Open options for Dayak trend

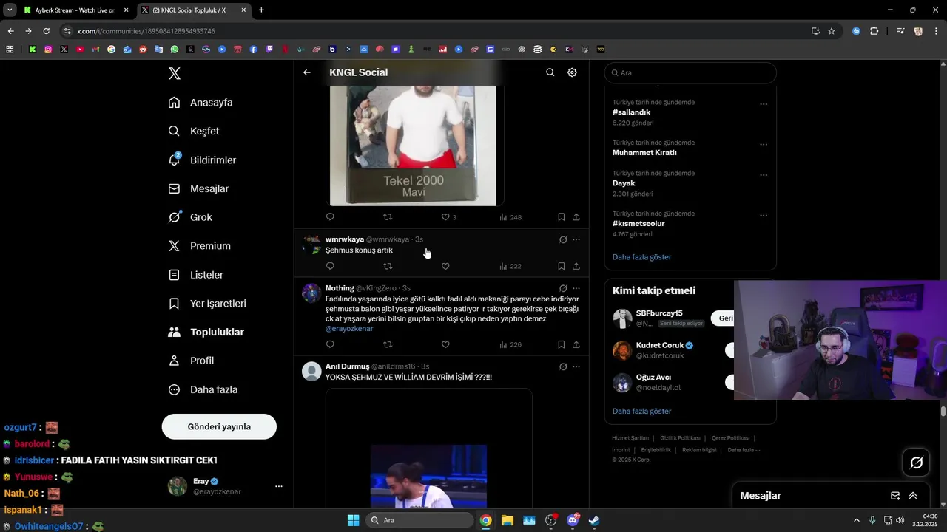764,175
